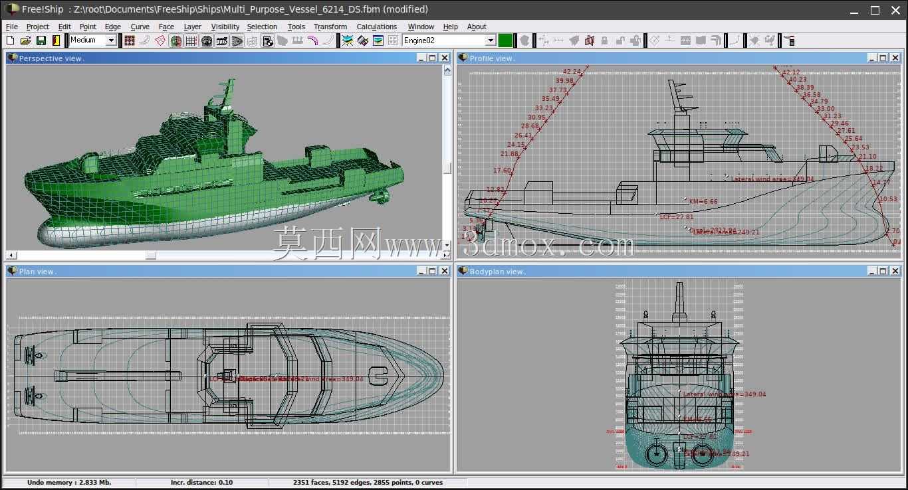Click the red mirror planes icon
The image size is (908, 490).
589,41
